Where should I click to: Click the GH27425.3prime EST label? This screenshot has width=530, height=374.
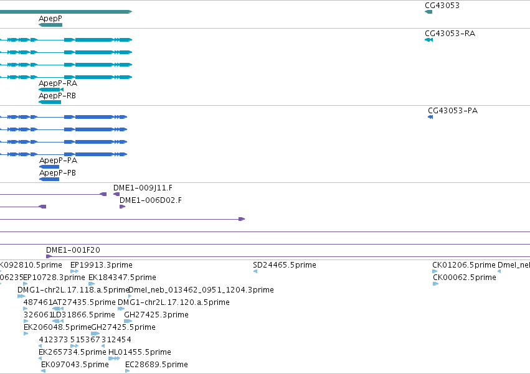click(156, 315)
